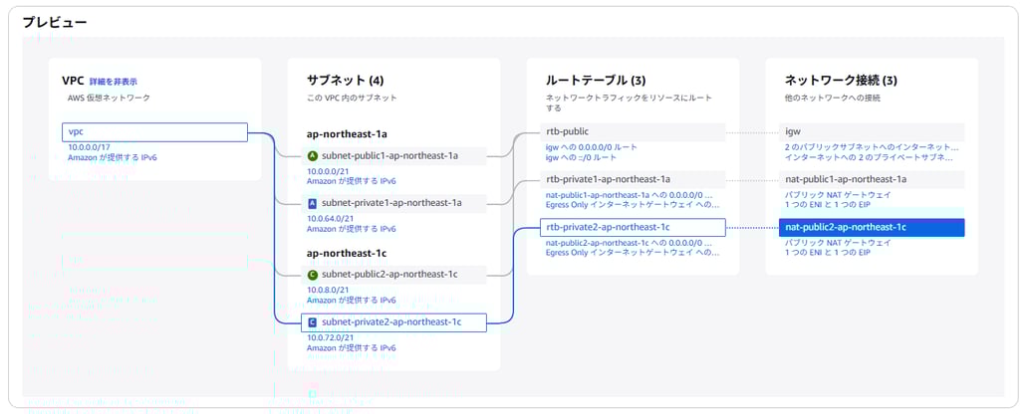Select highlighted nat-public2-ap-northeast-1c gateway
This screenshot has width=1029, height=414.
(872, 227)
